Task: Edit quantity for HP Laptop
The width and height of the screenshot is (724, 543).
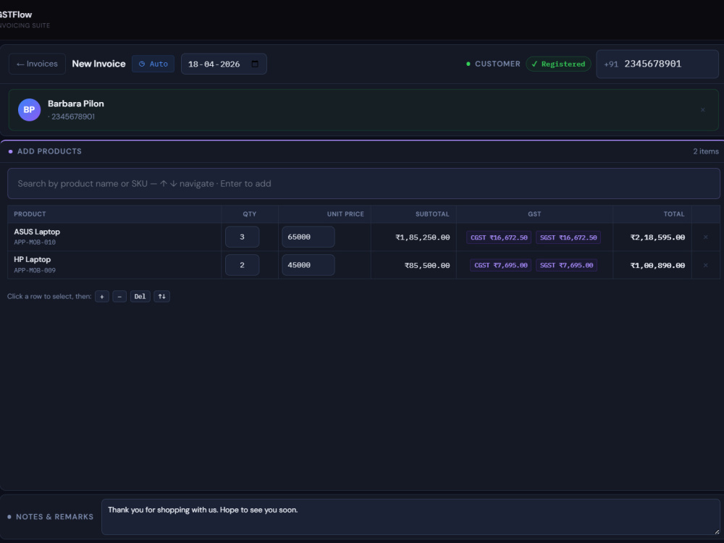Action: [x=242, y=265]
